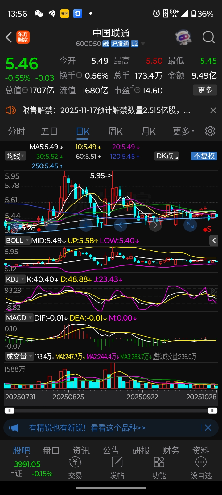Tap the zoom-in plus chart button
Screen dimensions: 222x495
(x=86, y=225)
